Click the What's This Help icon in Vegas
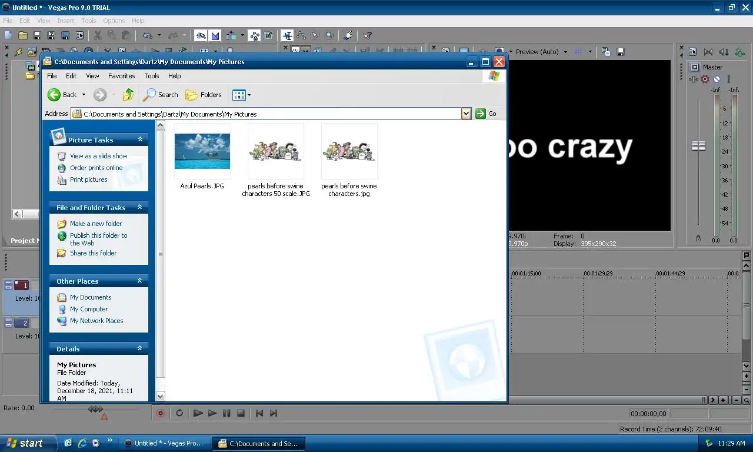The height and width of the screenshot is (452, 753). 367,35
